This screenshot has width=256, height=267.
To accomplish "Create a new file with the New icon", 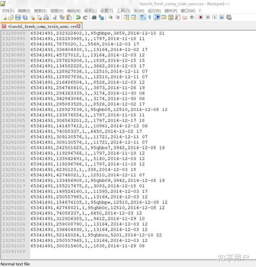I will click(4, 17).
